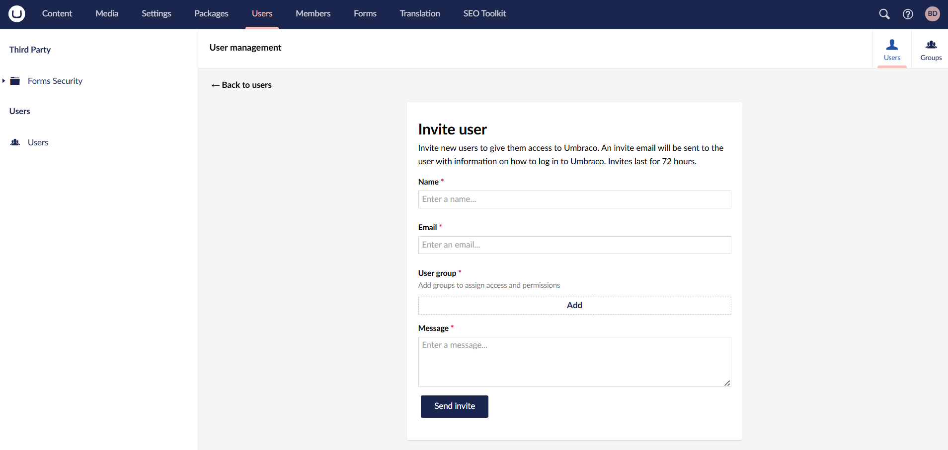Viewport: 948px width, 450px height.
Task: Open the search magnifier icon
Action: [x=884, y=14]
